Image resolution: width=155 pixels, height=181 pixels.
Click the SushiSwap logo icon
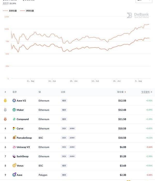(14, 156)
